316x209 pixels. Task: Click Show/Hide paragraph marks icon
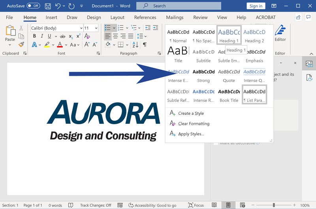(145, 45)
